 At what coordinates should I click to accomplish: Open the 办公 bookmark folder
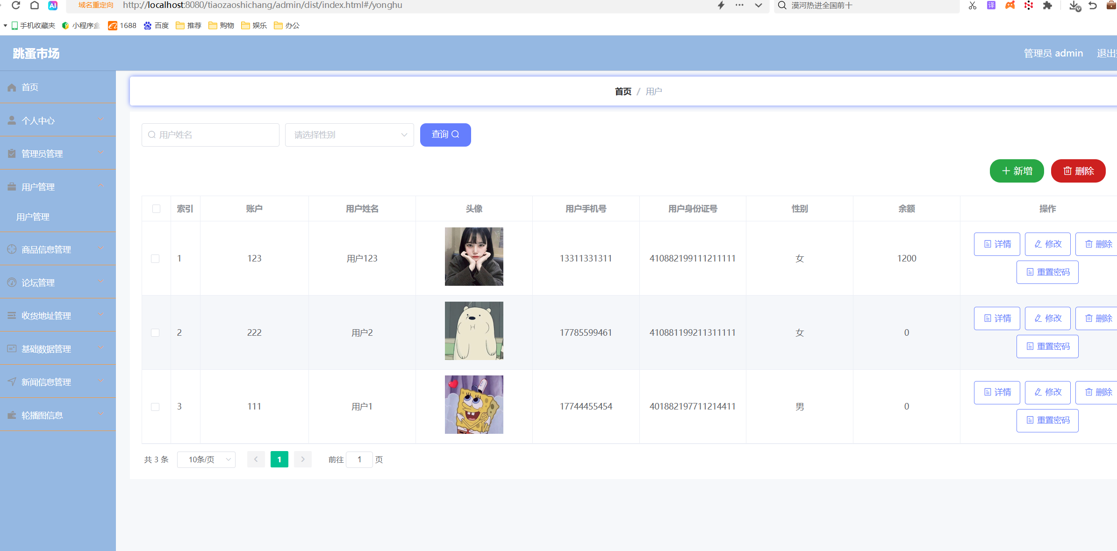coord(287,25)
